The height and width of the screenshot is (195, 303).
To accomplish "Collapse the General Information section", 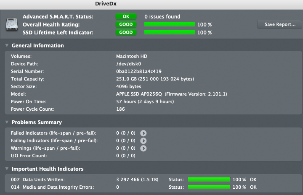I will [7, 45].
